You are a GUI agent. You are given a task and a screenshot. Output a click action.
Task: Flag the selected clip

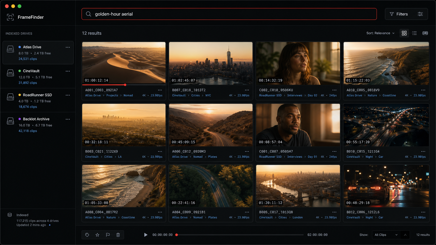[108, 235]
